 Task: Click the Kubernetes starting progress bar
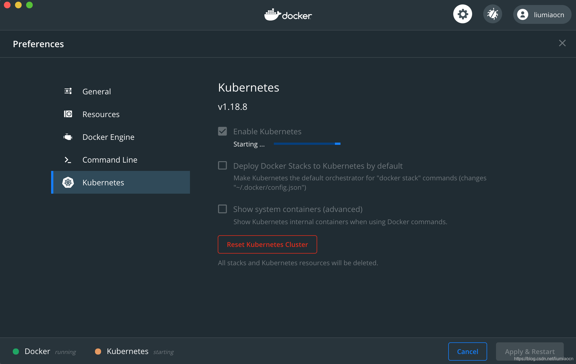307,144
